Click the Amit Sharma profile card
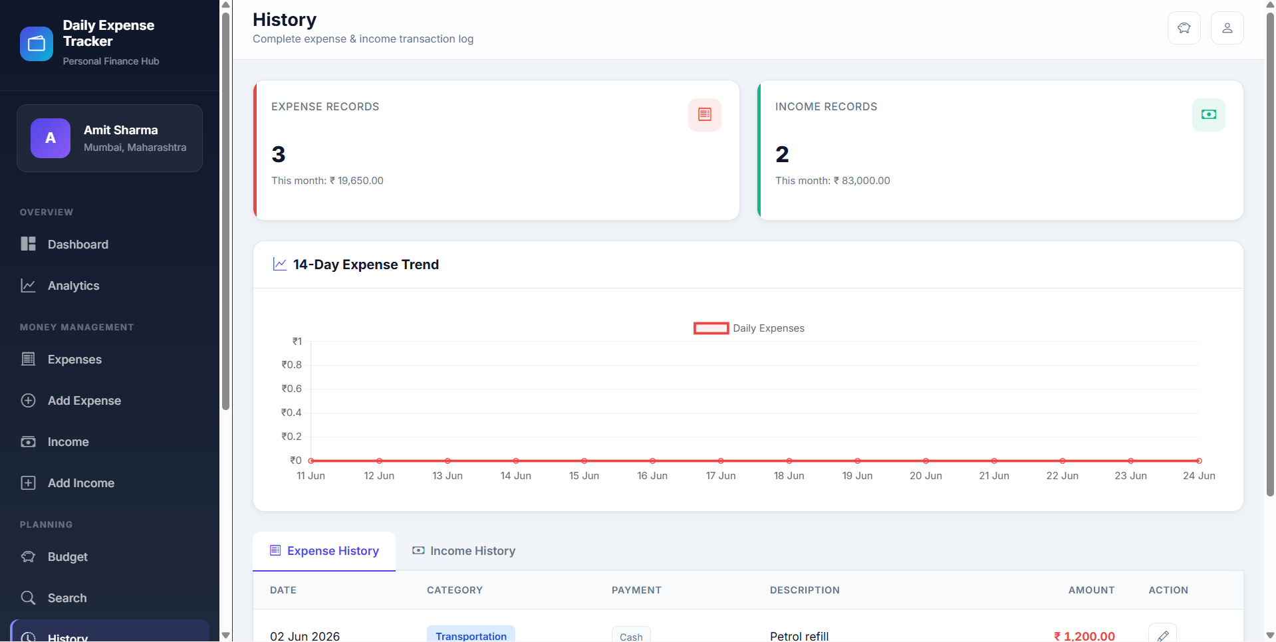 (x=110, y=138)
